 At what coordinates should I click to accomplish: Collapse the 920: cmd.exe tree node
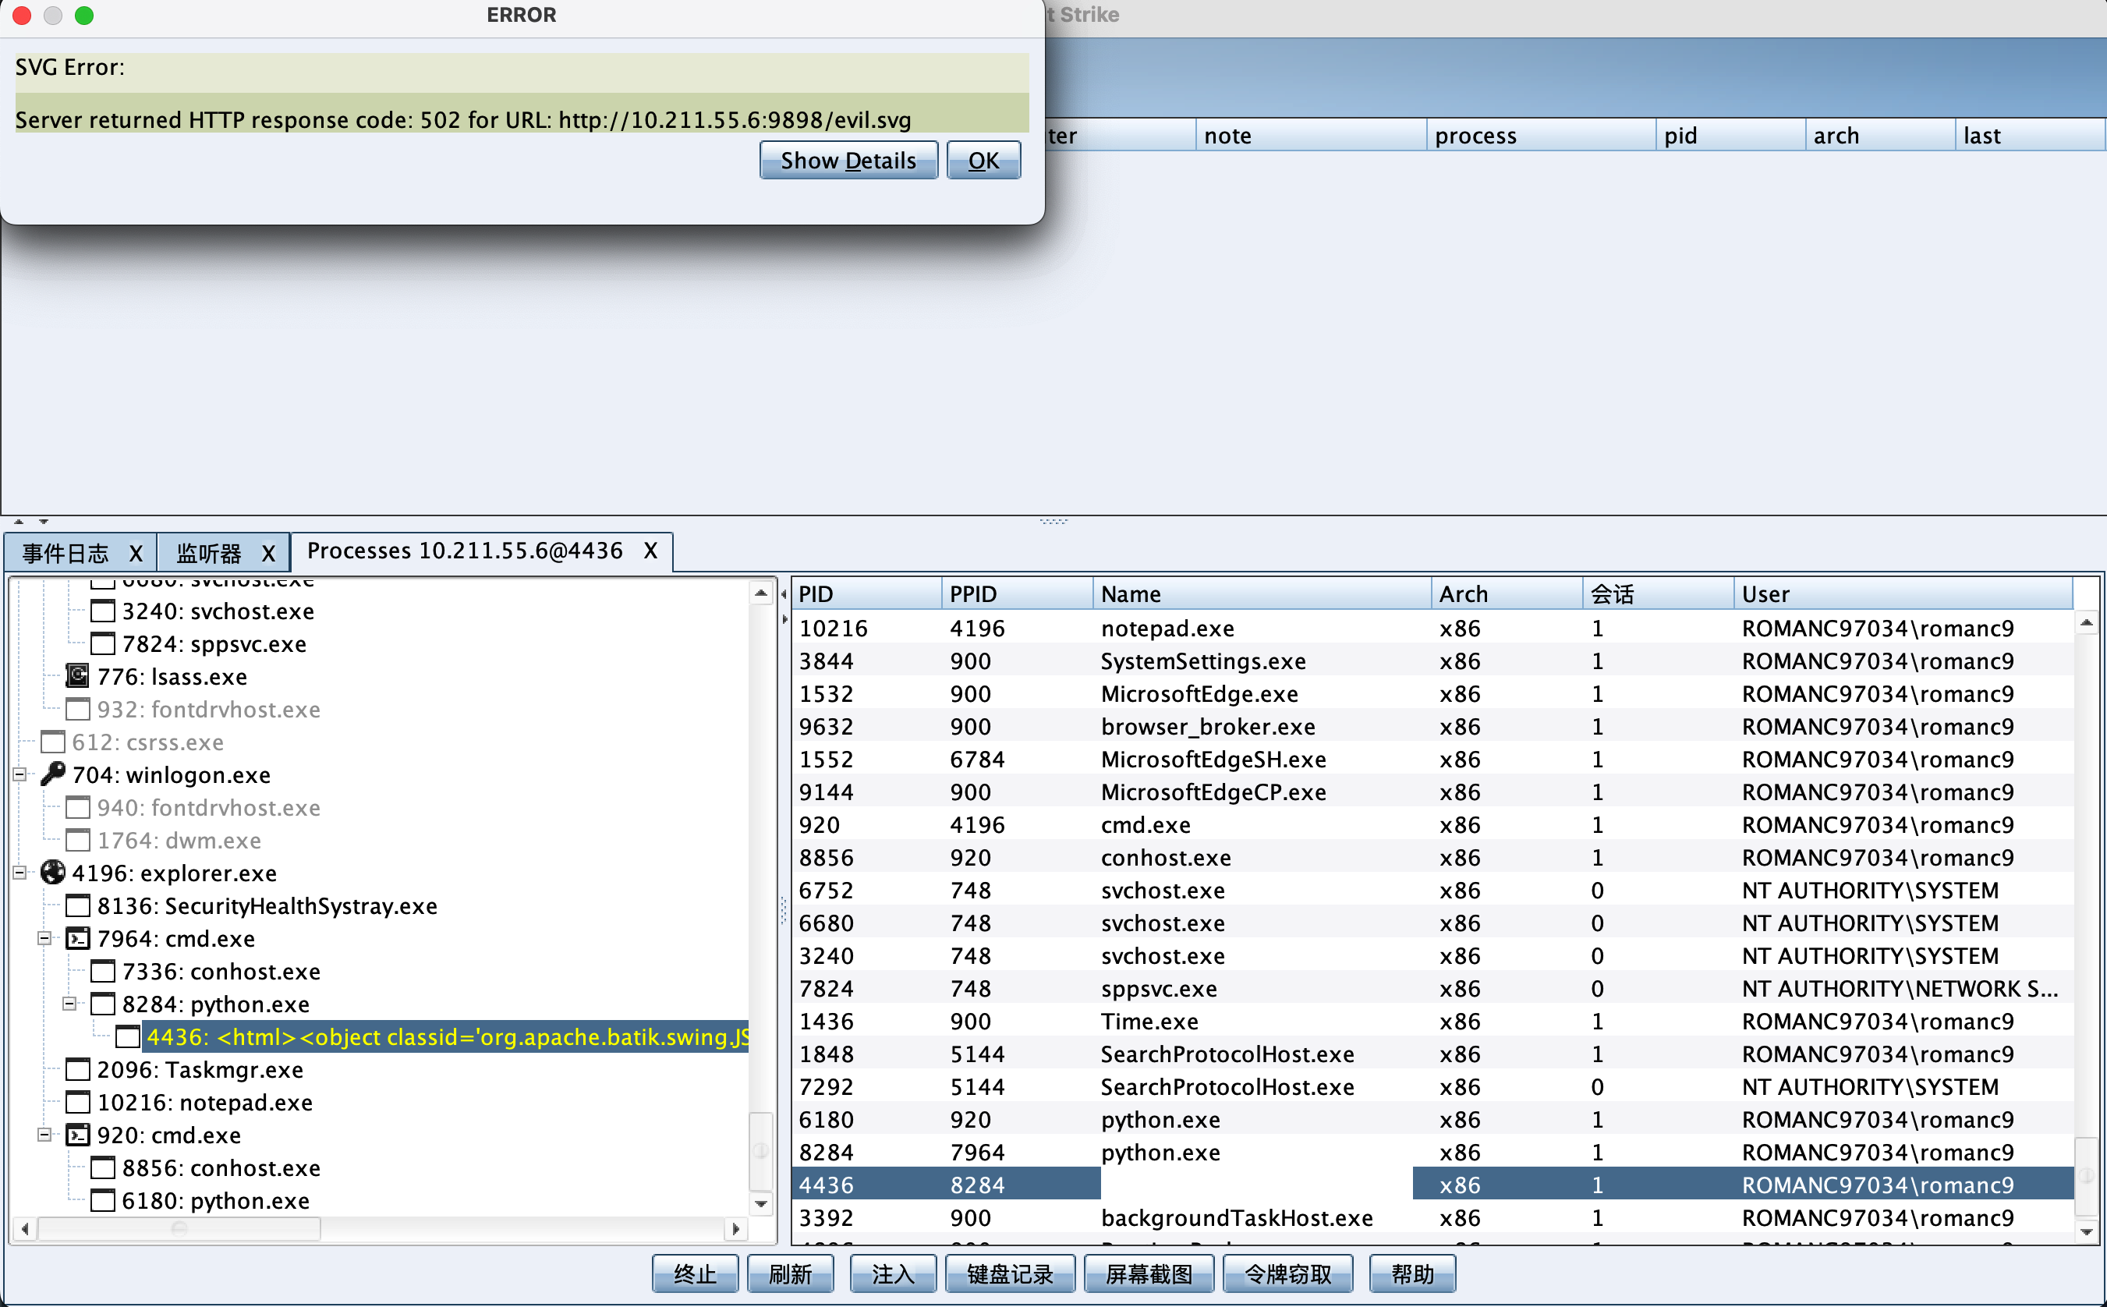pos(44,1134)
